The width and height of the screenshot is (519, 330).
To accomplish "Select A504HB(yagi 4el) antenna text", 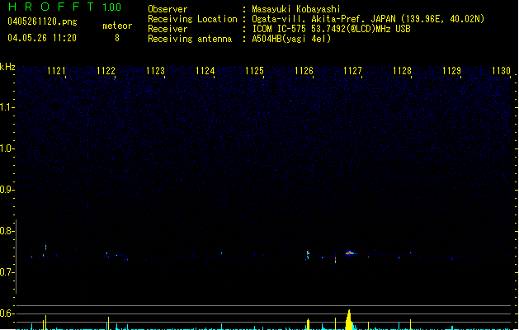I will tap(291, 39).
